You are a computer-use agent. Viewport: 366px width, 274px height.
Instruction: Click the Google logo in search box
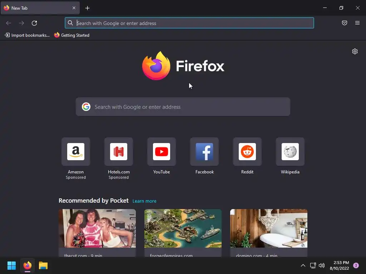[86, 107]
